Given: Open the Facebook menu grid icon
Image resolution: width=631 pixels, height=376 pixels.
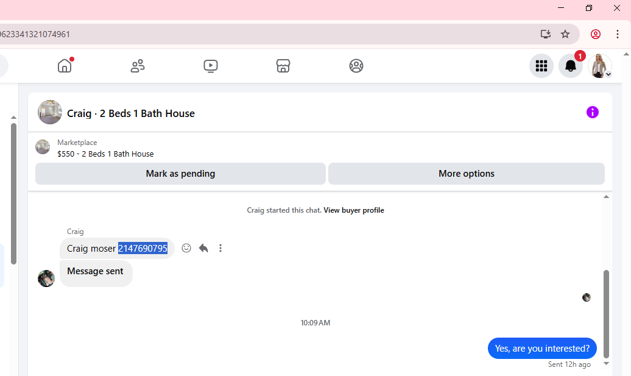Looking at the screenshot, I should click(541, 66).
